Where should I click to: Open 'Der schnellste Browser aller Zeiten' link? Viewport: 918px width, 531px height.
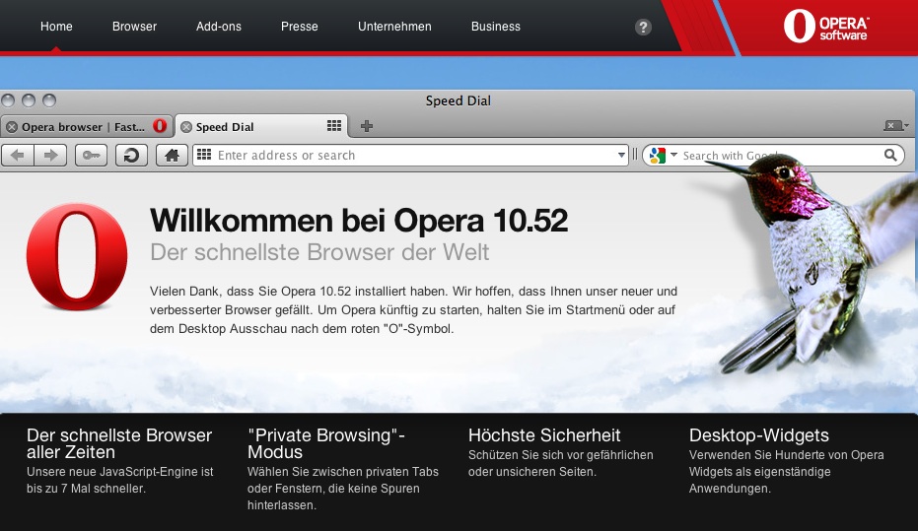(119, 443)
